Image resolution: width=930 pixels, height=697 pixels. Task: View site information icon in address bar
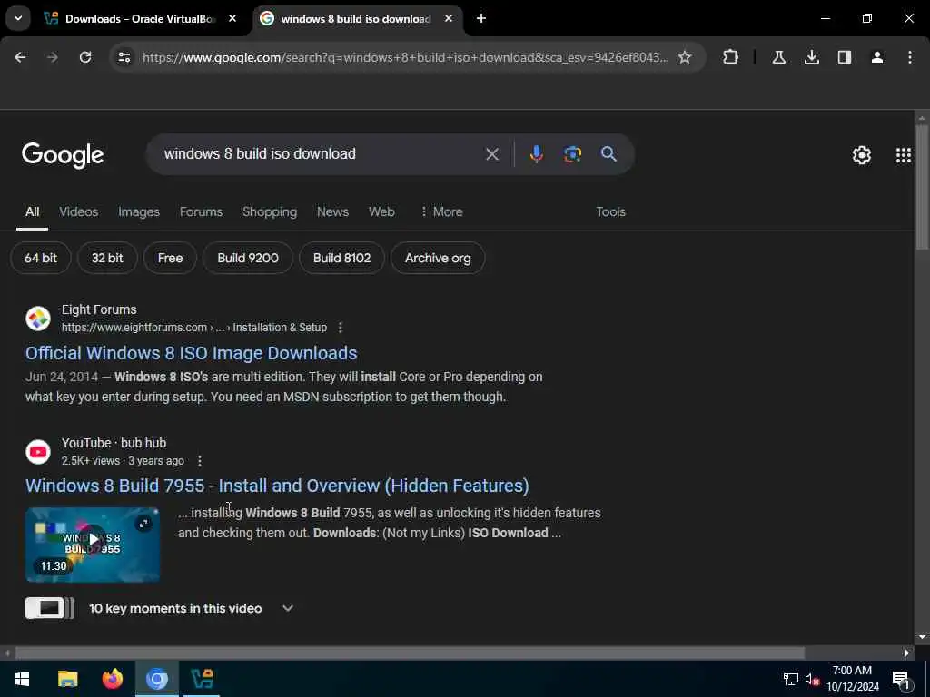coord(124,57)
